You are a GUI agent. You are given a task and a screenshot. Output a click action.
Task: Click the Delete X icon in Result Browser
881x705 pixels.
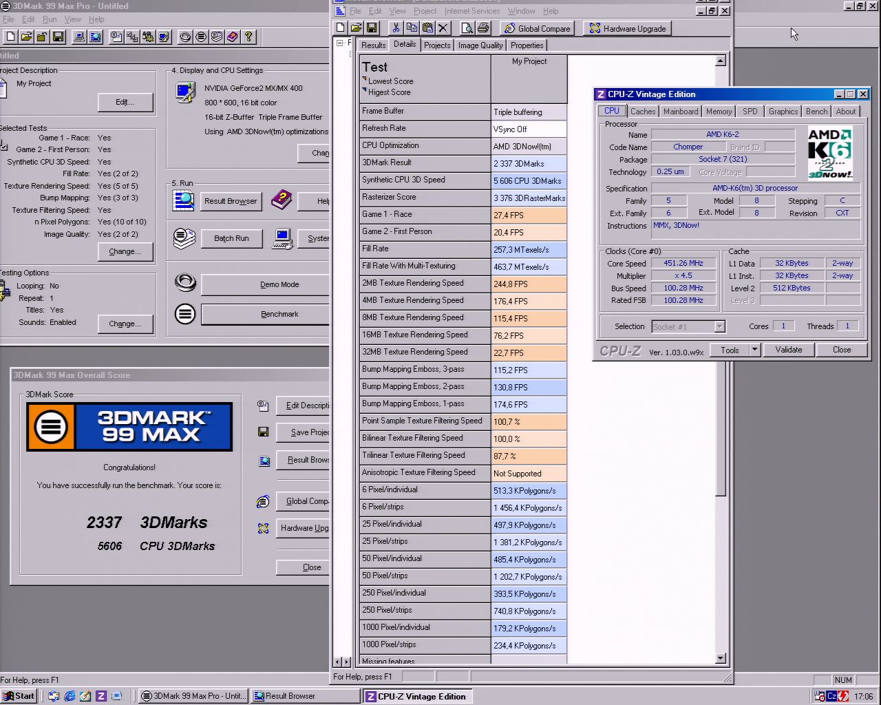click(x=443, y=28)
